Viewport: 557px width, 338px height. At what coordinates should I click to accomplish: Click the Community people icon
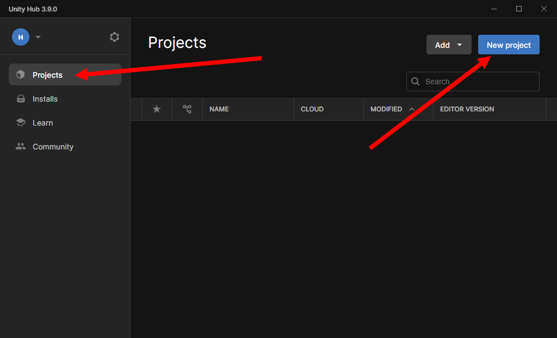21,146
